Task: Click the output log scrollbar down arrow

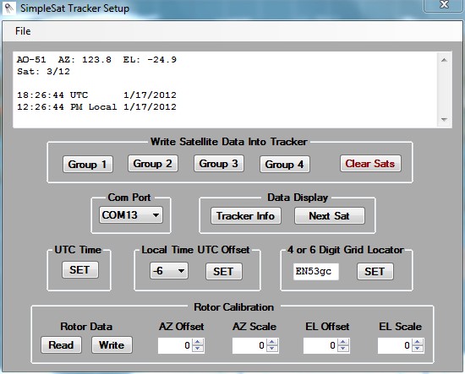Action: click(444, 119)
